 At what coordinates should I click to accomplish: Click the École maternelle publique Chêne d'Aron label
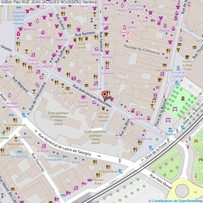[96, 137]
